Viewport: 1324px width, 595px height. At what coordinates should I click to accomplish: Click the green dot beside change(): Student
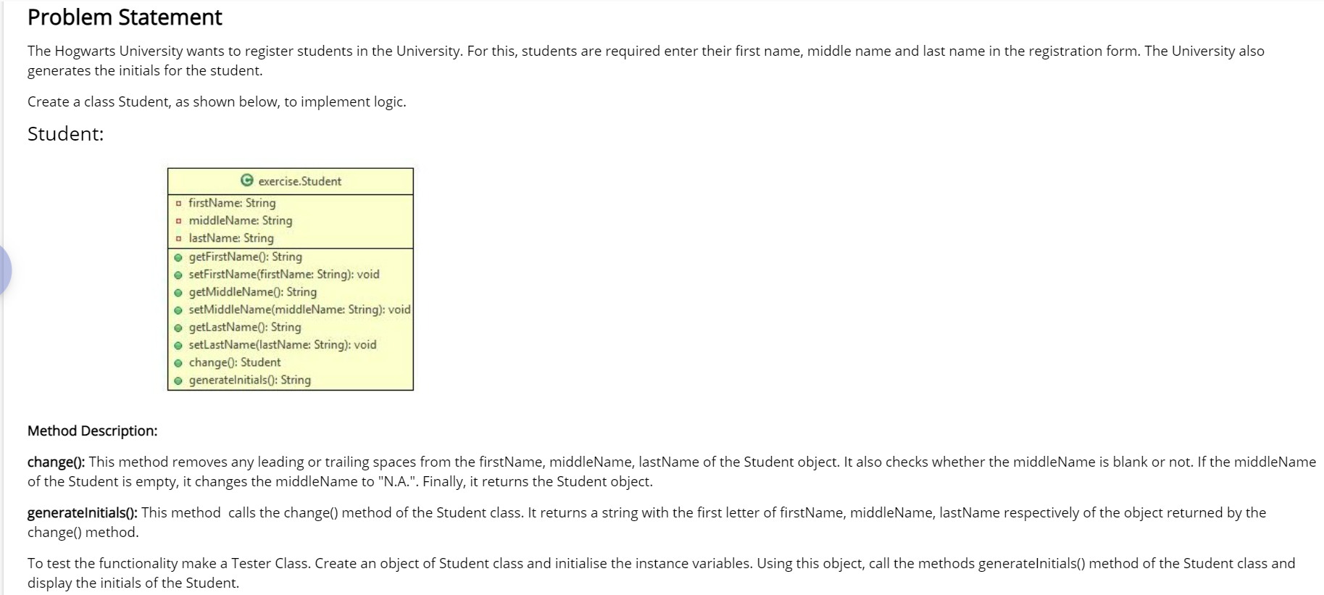[x=178, y=362]
